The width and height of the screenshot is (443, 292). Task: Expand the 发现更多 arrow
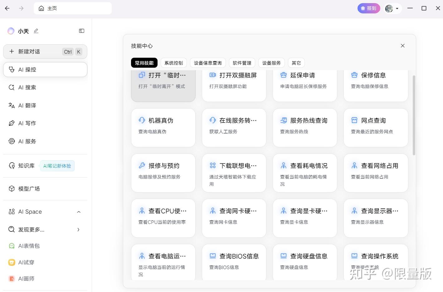click(78, 230)
